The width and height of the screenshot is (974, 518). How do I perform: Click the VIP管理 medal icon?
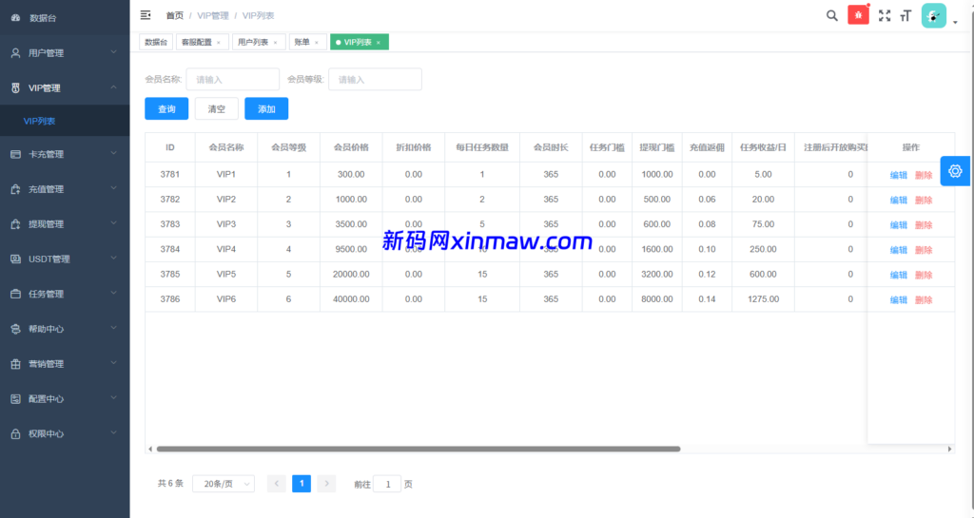point(15,88)
